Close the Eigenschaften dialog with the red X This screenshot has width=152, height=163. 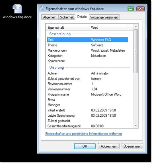140,9
